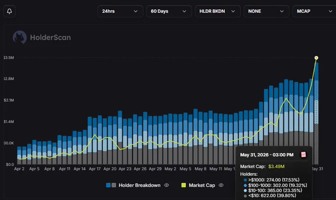Viewport: 336px width, 200px height.
Task: Open the NONE overlay dropdown
Action: pyautogui.click(x=266, y=11)
